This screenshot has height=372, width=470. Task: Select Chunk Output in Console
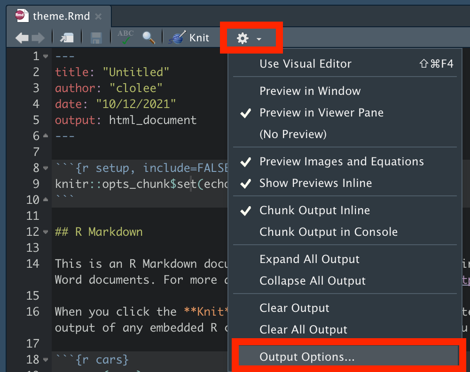click(345, 232)
